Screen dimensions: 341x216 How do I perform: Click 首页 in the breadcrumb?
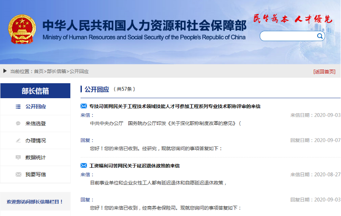39,71
